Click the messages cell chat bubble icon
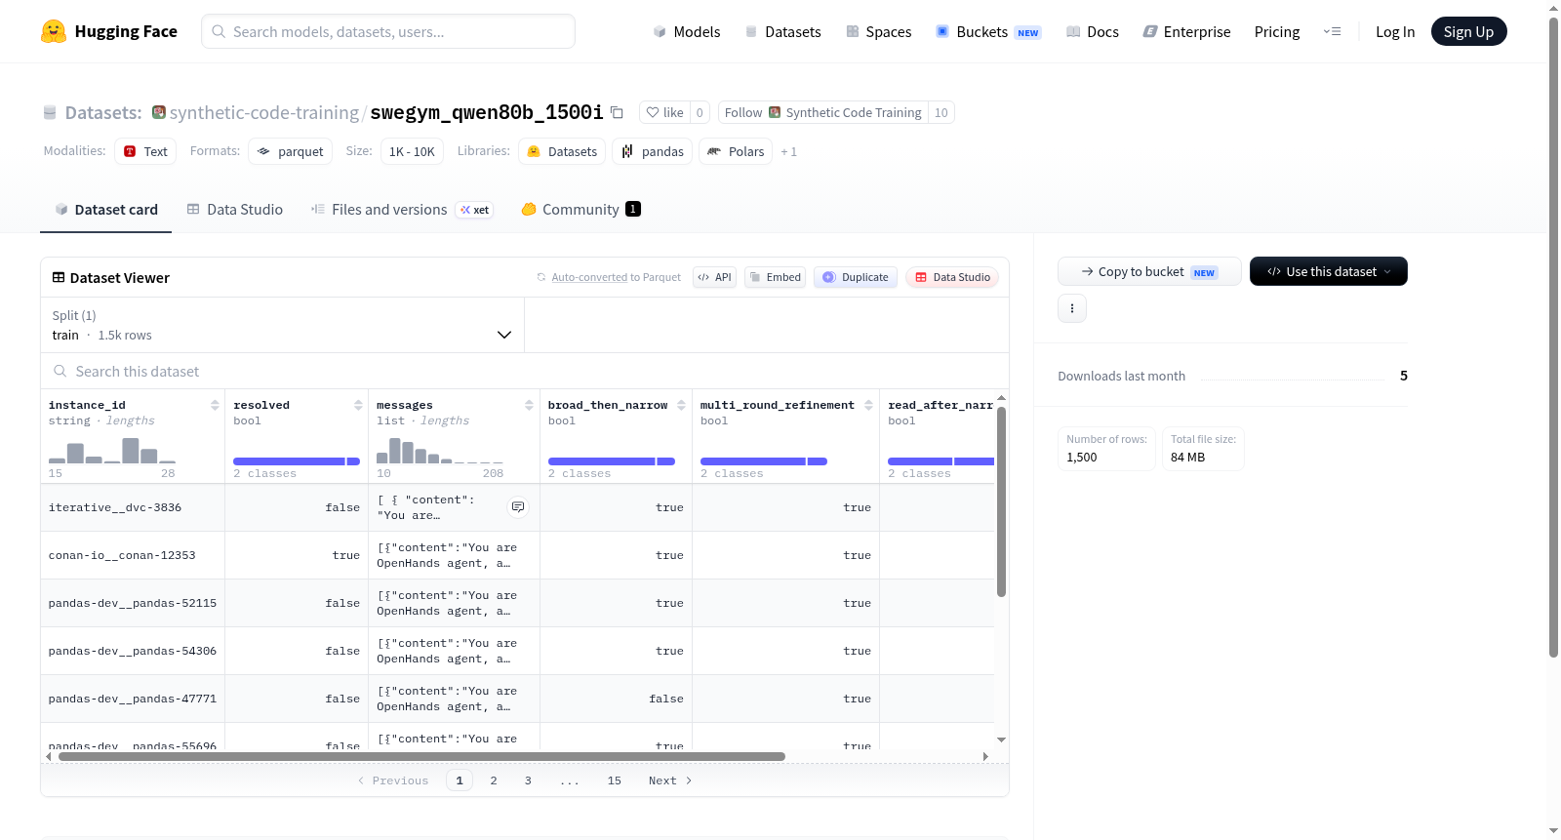Viewport: 1561px width, 840px height. (x=518, y=507)
